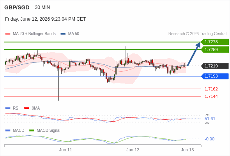Click the RSI legend label
Viewport: 230px width, 156px height.
16,108
